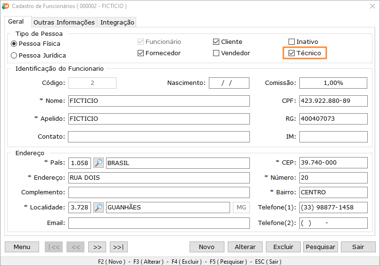
Task: Focus the CPF field
Action: pos(333,101)
